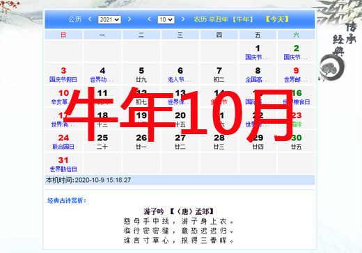Click the poem title 游子吟【(唐)孟郊】
The image size is (362, 253).
tap(178, 211)
